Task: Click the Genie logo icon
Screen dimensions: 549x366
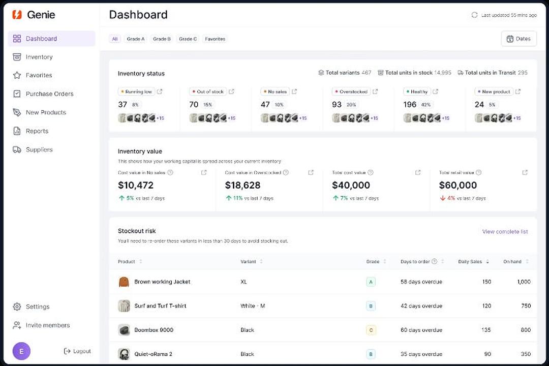Action: coord(17,15)
